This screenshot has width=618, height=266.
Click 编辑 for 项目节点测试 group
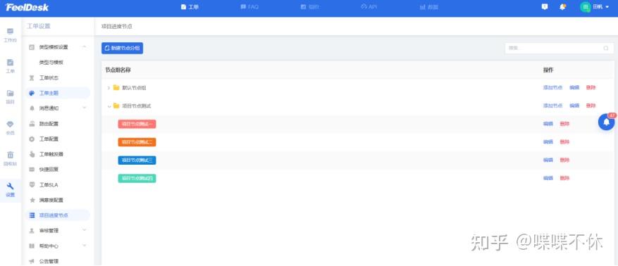[574, 106]
